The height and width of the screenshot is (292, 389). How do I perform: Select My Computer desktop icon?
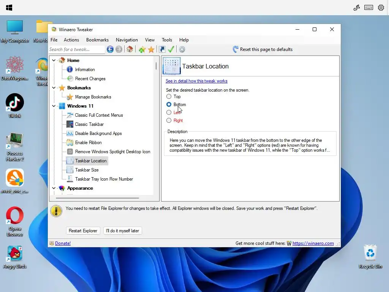[15, 31]
